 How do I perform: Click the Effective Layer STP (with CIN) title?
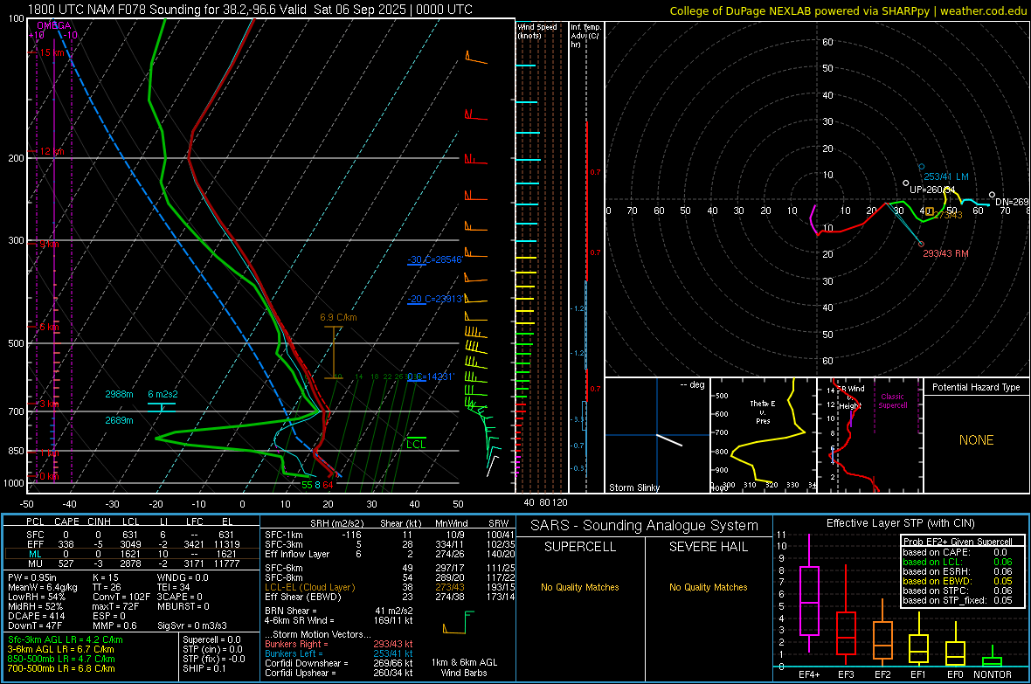[x=900, y=523]
